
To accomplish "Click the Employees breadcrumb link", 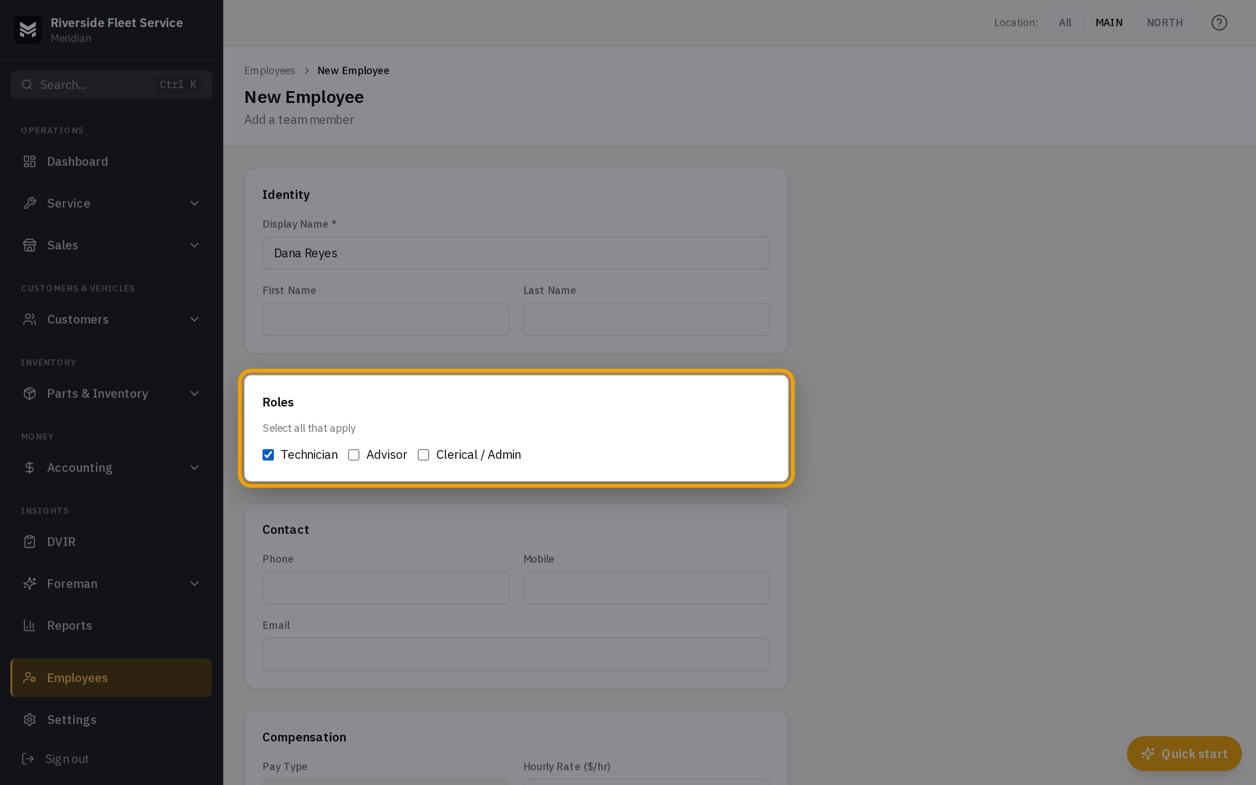I will 270,71.
